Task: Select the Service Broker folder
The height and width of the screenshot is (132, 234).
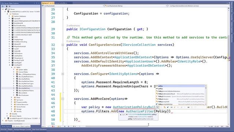Action: 21,107
